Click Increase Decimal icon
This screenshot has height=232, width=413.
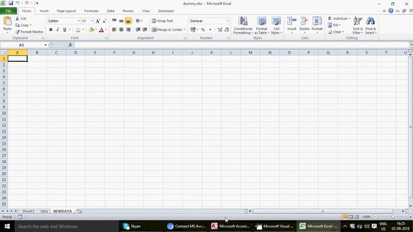pos(219,30)
